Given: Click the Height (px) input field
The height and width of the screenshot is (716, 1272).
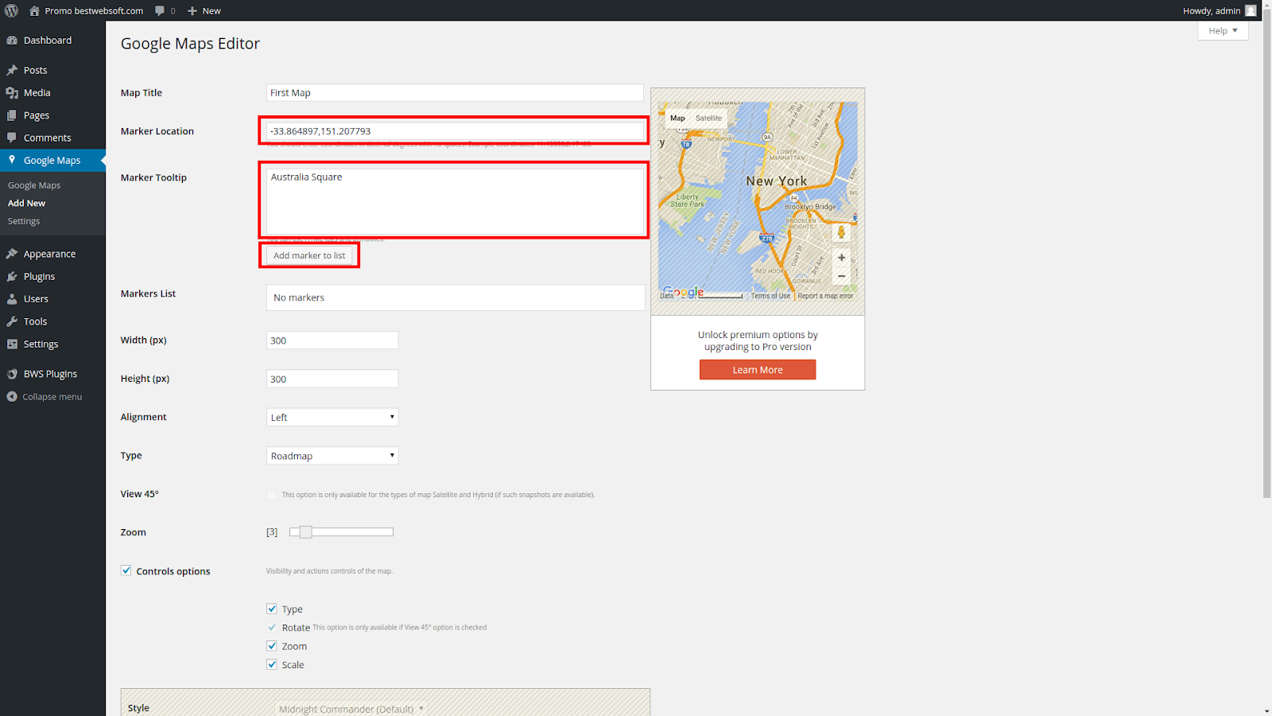Looking at the screenshot, I should coord(332,379).
